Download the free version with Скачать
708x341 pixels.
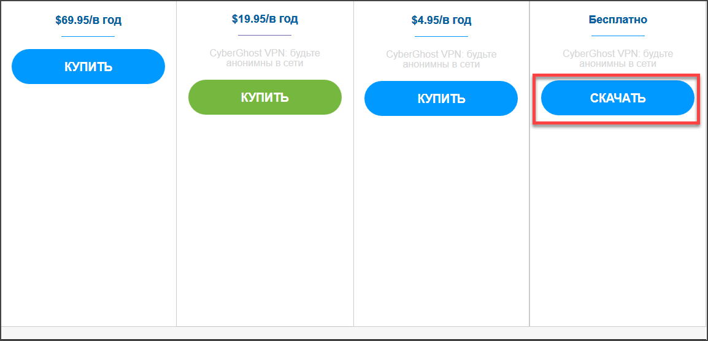(x=617, y=98)
